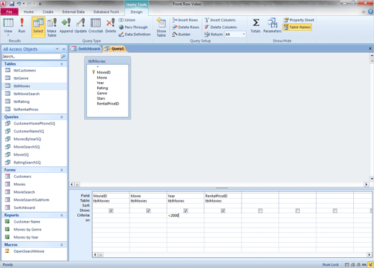Close the Query1 document with X button
Screen dimensions: 374x268
pos(370,48)
